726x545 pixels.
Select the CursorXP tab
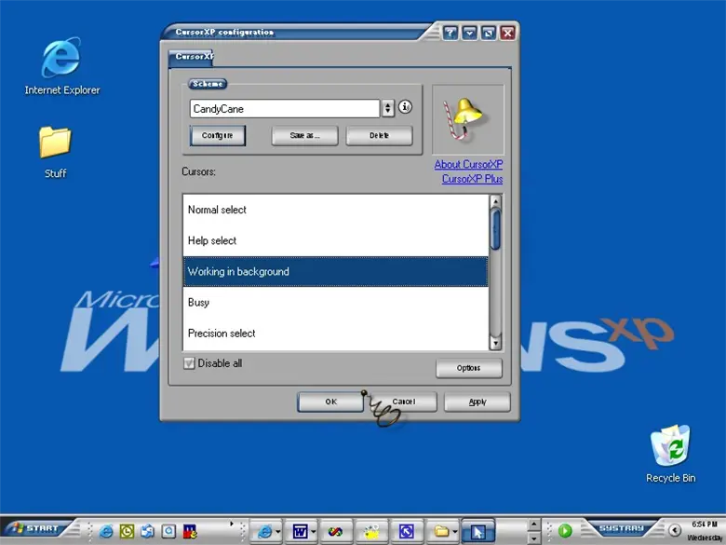(x=191, y=57)
